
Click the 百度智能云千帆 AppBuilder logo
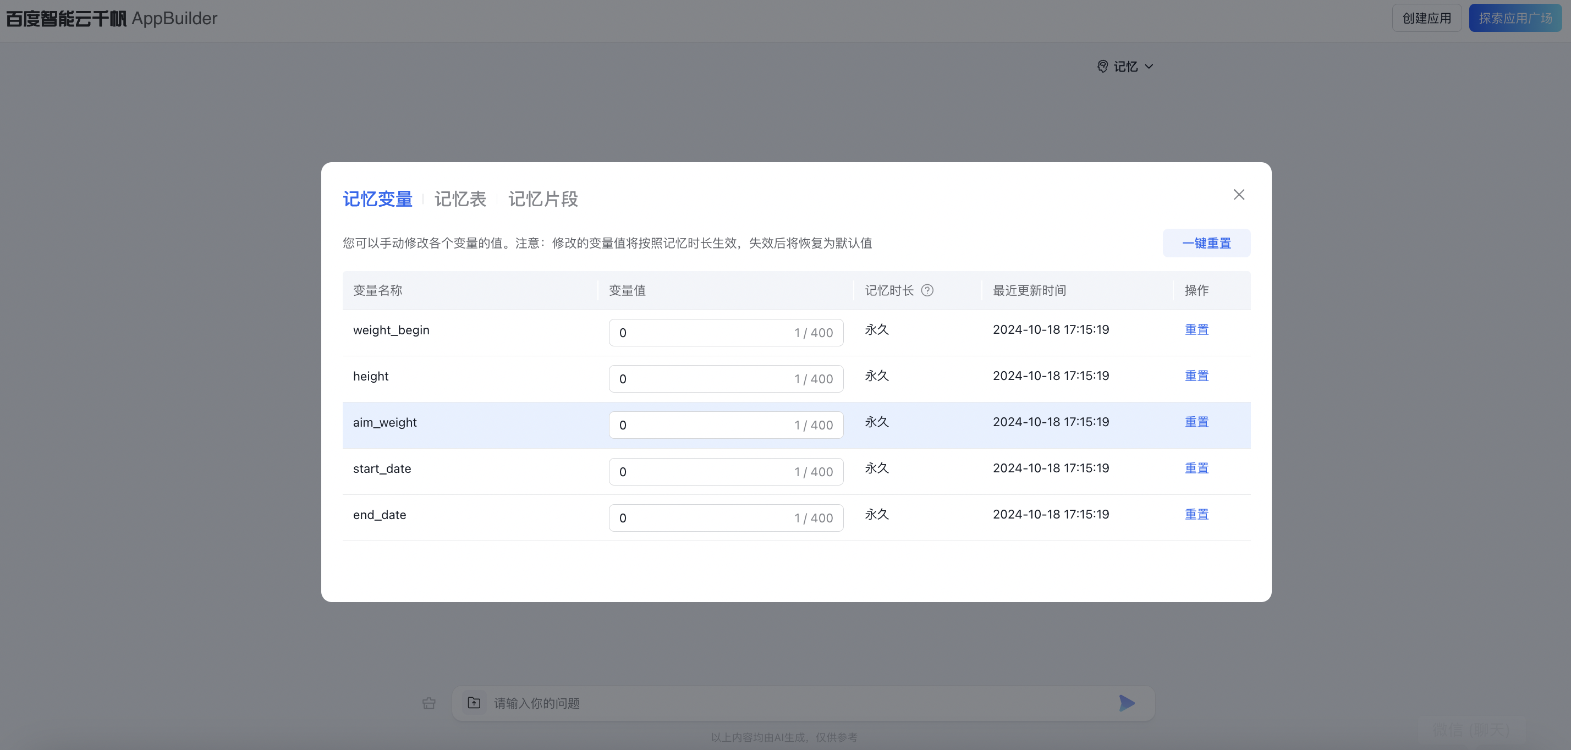[x=112, y=18]
